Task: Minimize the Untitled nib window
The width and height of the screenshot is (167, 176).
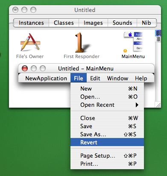Action: (x=24, y=10)
